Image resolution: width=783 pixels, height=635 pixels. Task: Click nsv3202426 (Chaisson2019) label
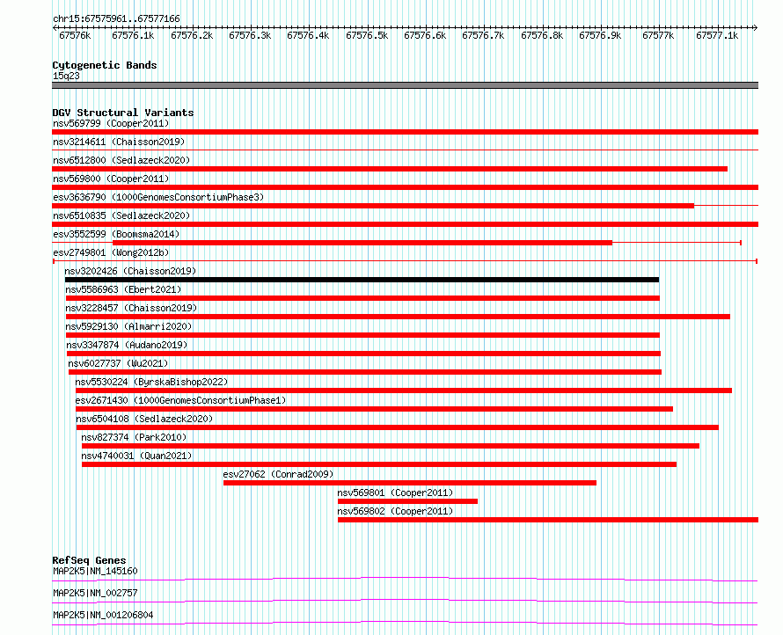point(130,271)
